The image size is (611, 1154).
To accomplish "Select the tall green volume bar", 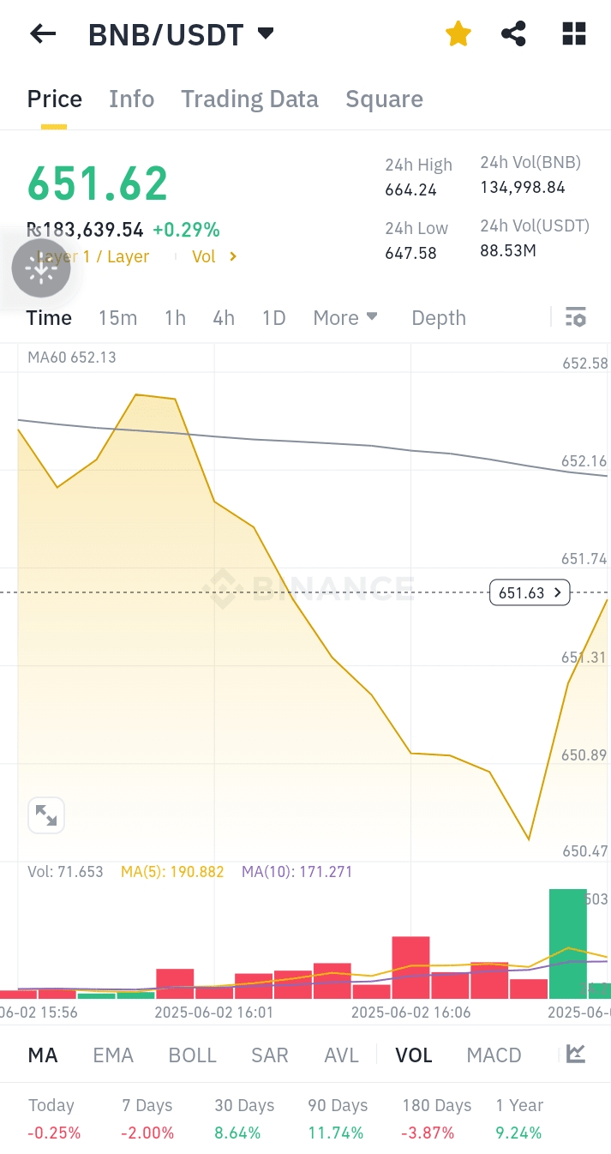I will (x=567, y=944).
